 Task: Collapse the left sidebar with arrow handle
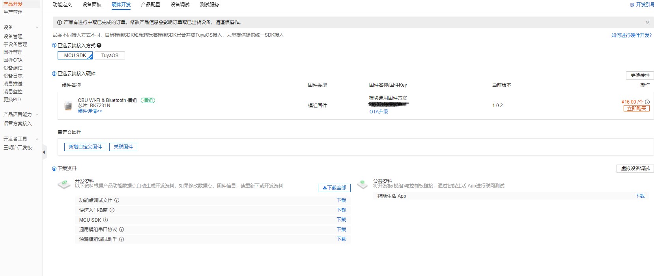pyautogui.click(x=44, y=152)
